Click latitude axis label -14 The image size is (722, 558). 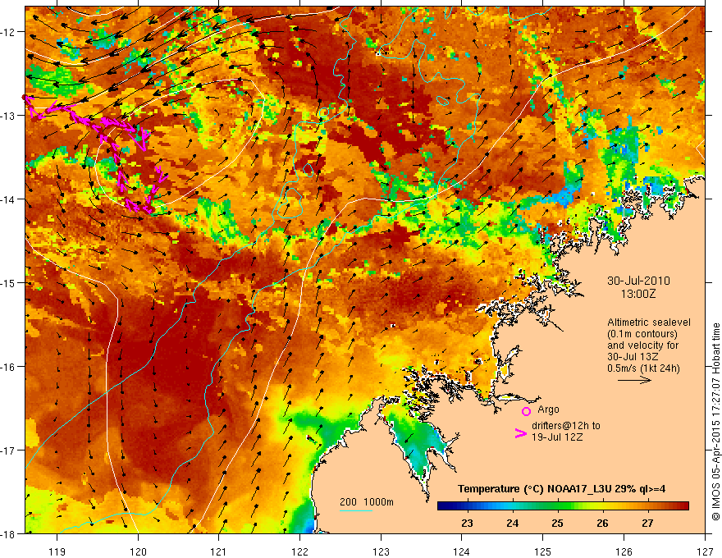(x=9, y=199)
